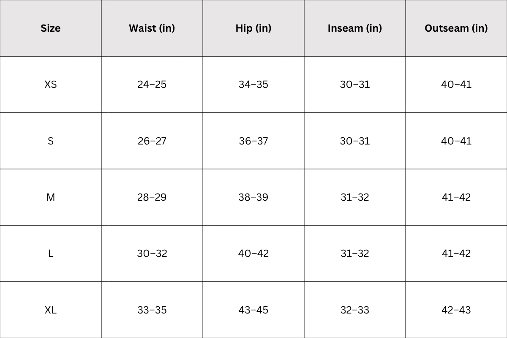Image resolution: width=507 pixels, height=338 pixels.
Task: Select the Waist (in) column header
Action: [152, 28]
